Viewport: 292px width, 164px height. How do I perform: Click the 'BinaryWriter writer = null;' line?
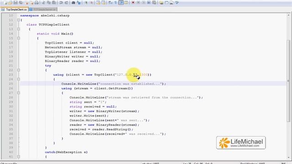coord(72,56)
